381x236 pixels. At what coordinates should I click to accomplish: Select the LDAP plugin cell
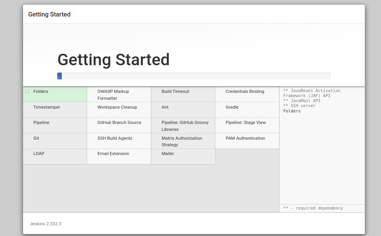(55, 157)
